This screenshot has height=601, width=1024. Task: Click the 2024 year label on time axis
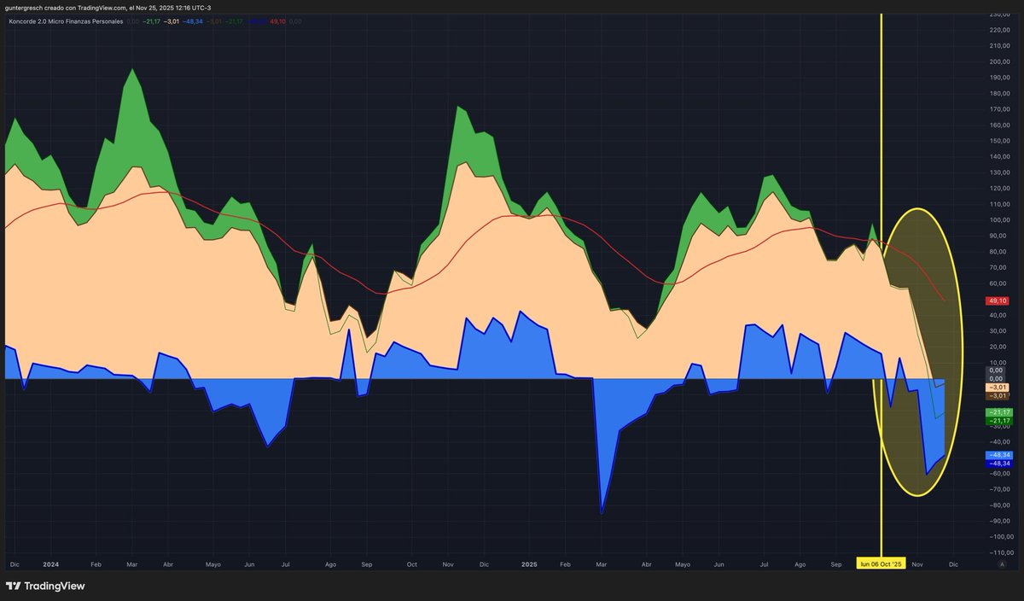point(50,564)
